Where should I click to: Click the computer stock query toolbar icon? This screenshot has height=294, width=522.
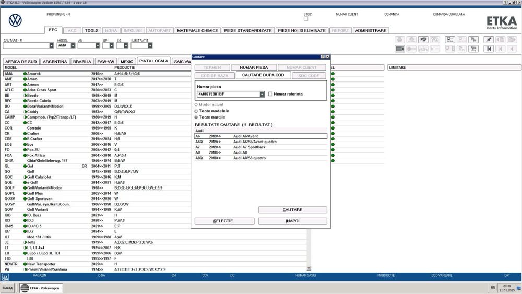(x=450, y=40)
